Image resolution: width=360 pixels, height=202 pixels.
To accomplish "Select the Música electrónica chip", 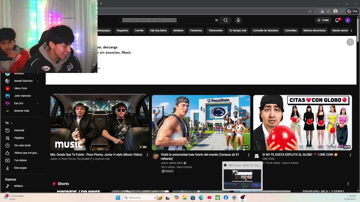I will click(314, 31).
